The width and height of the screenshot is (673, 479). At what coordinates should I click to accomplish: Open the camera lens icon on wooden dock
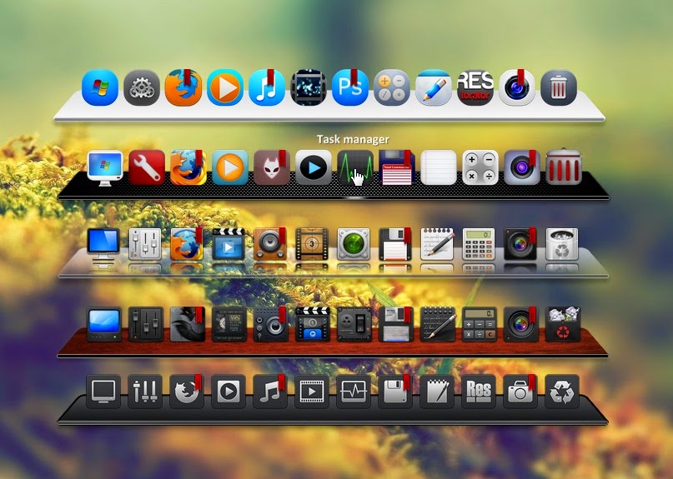pyautogui.click(x=521, y=324)
